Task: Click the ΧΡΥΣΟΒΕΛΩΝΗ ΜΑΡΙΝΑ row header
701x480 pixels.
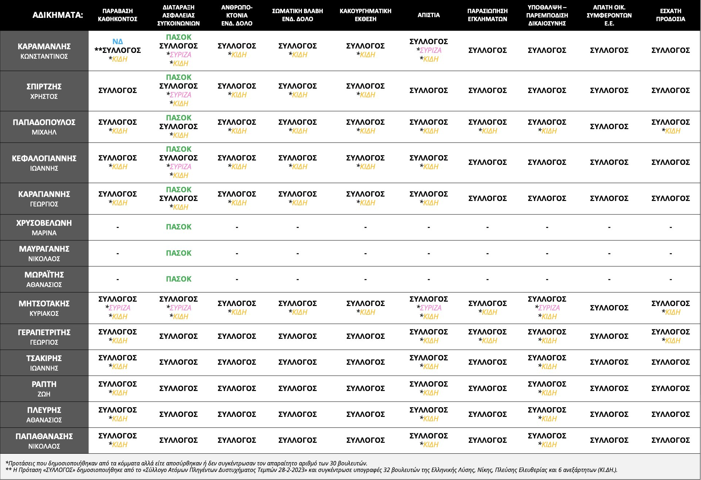Action: pos(44,227)
